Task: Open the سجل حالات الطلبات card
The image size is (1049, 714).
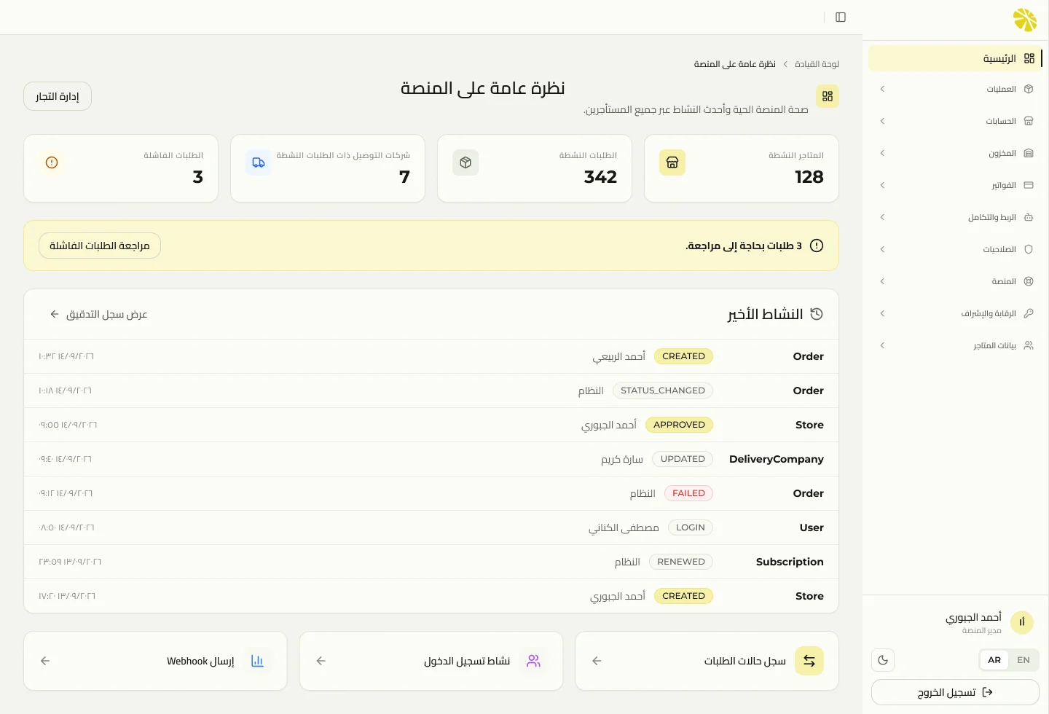Action: point(707,661)
